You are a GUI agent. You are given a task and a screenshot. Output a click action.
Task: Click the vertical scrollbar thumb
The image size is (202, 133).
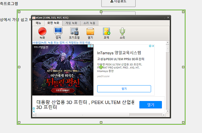click(x=168, y=48)
